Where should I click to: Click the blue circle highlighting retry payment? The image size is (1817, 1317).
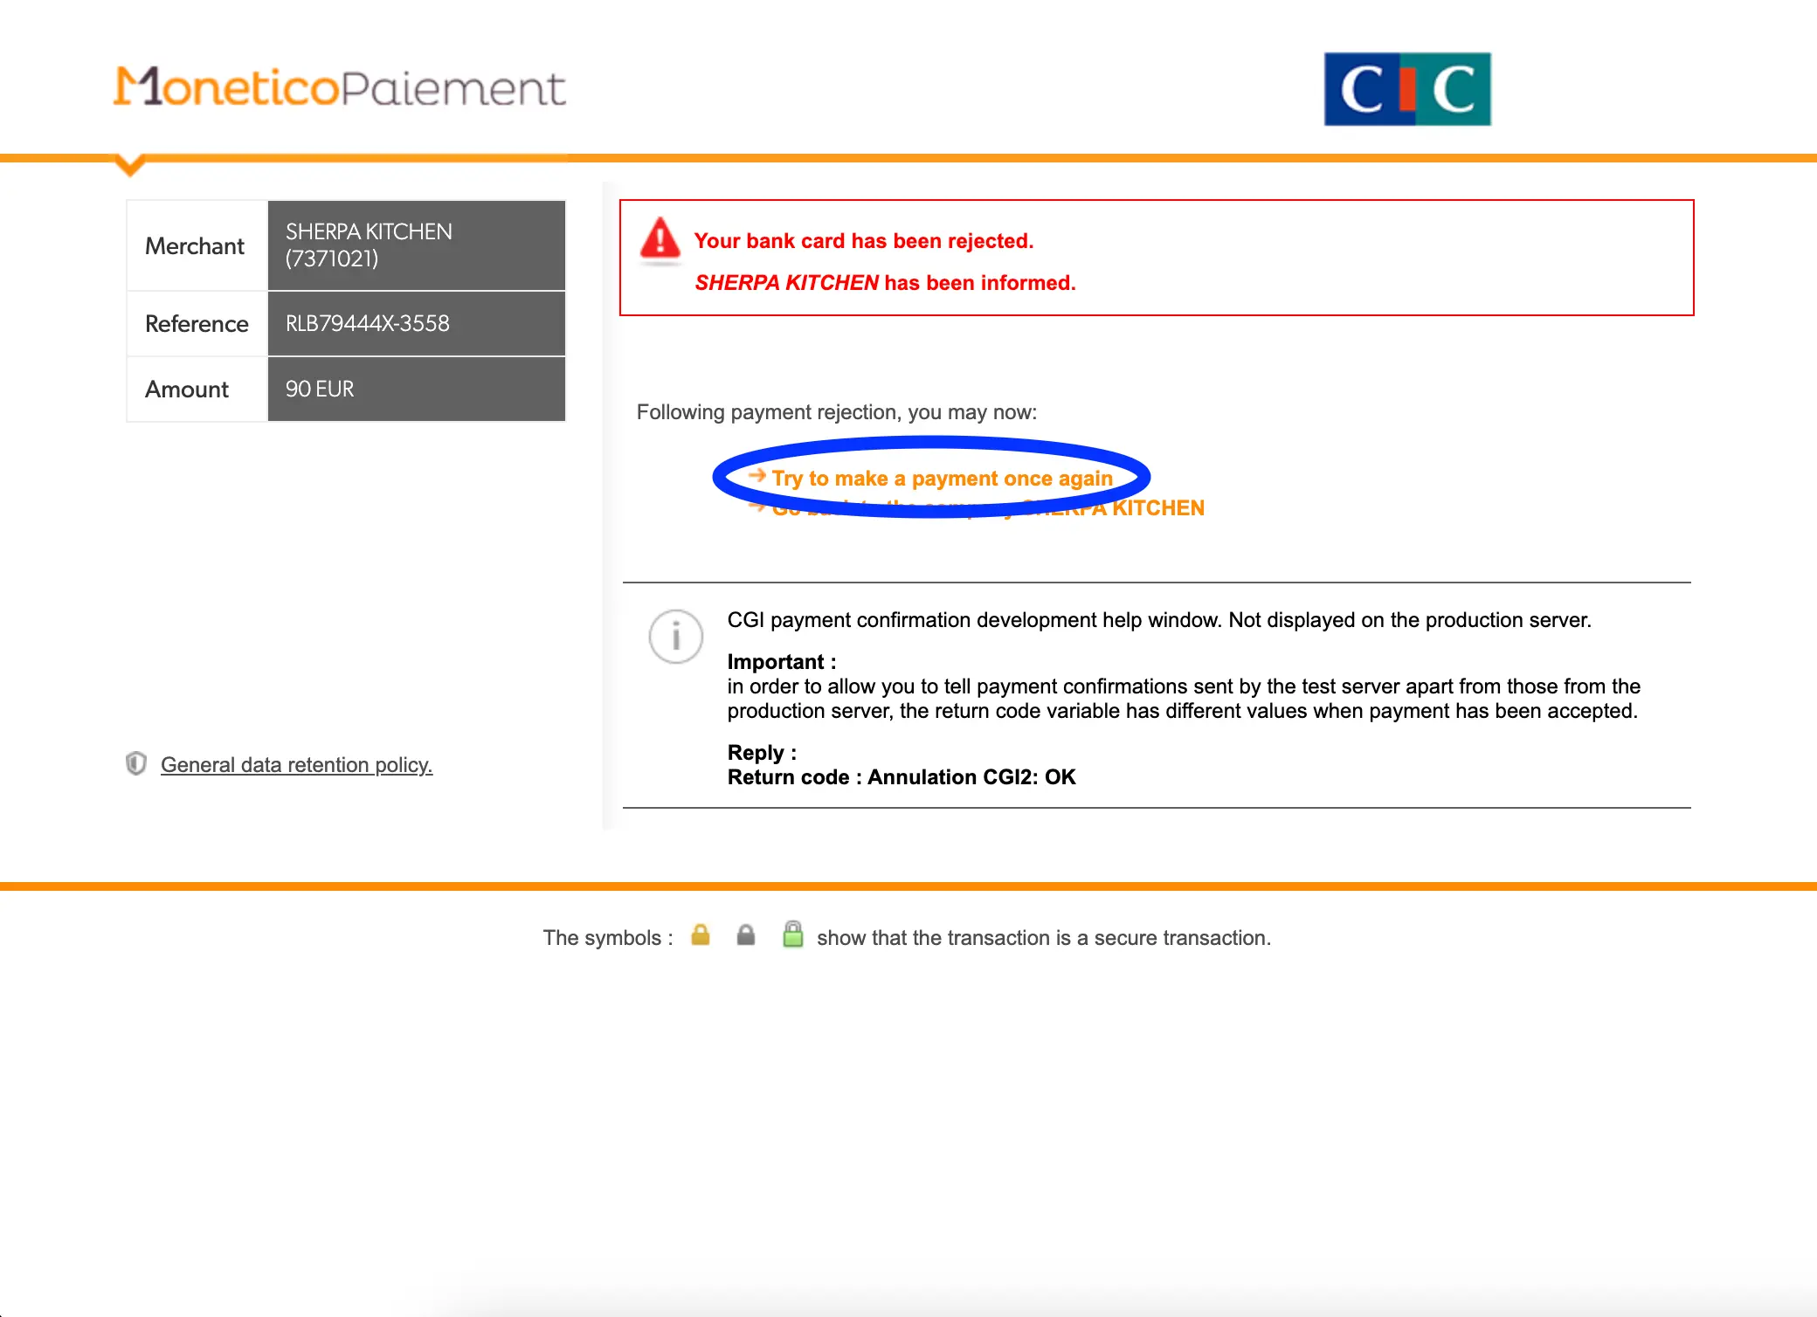tap(932, 437)
